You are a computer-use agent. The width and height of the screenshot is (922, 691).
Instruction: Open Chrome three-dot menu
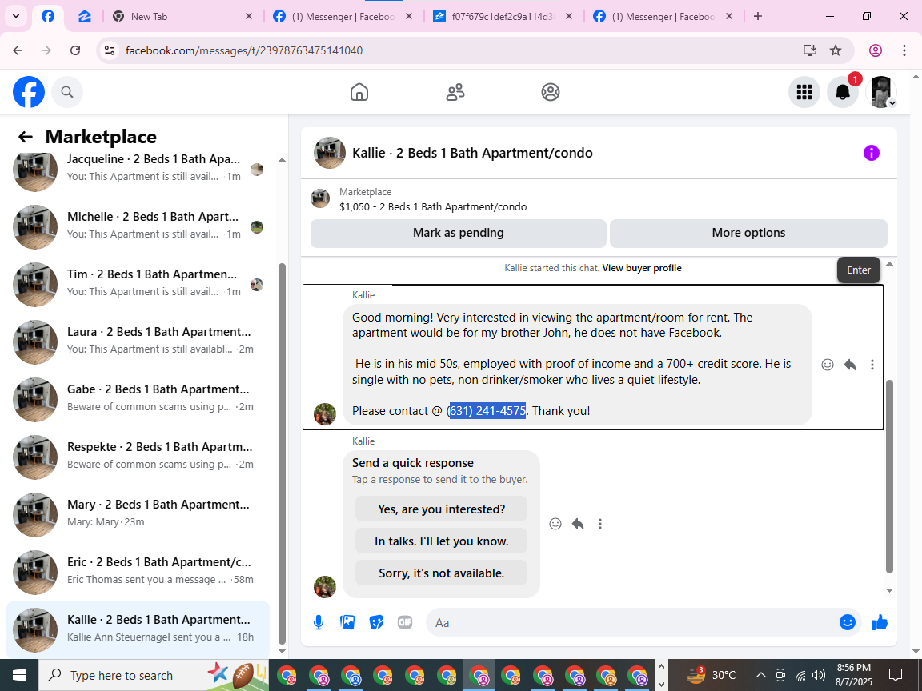tap(904, 50)
